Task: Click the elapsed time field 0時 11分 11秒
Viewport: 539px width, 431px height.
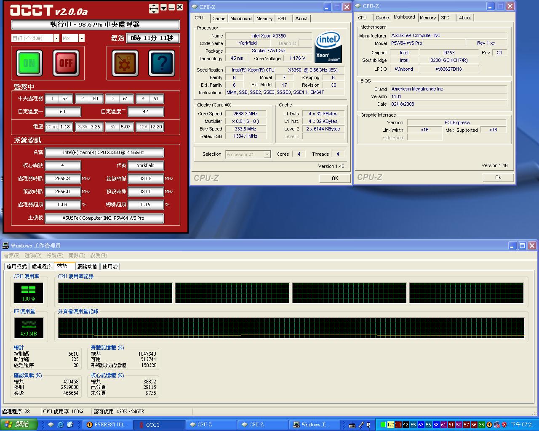Action: 152,38
